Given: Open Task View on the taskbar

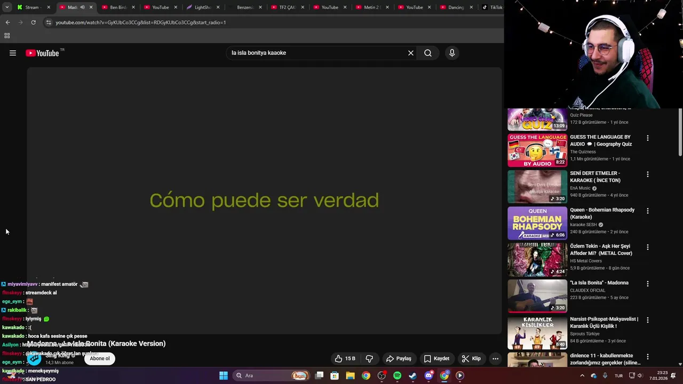Looking at the screenshot, I should (x=319, y=375).
